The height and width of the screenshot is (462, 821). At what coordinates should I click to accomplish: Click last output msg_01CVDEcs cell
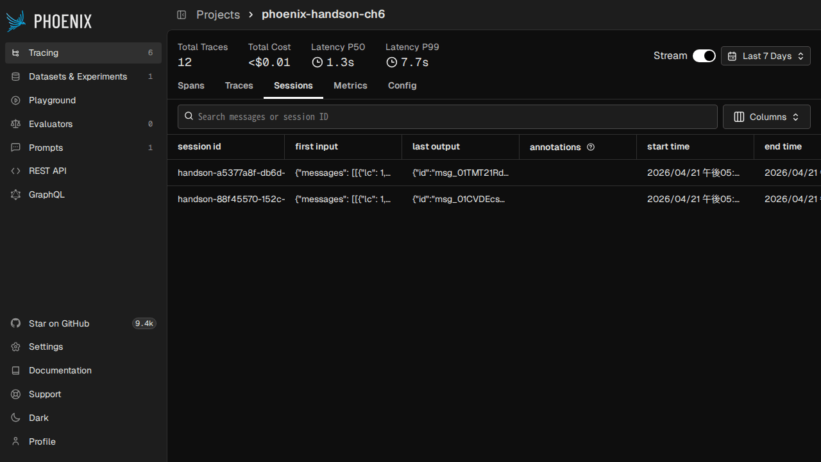[461, 199]
